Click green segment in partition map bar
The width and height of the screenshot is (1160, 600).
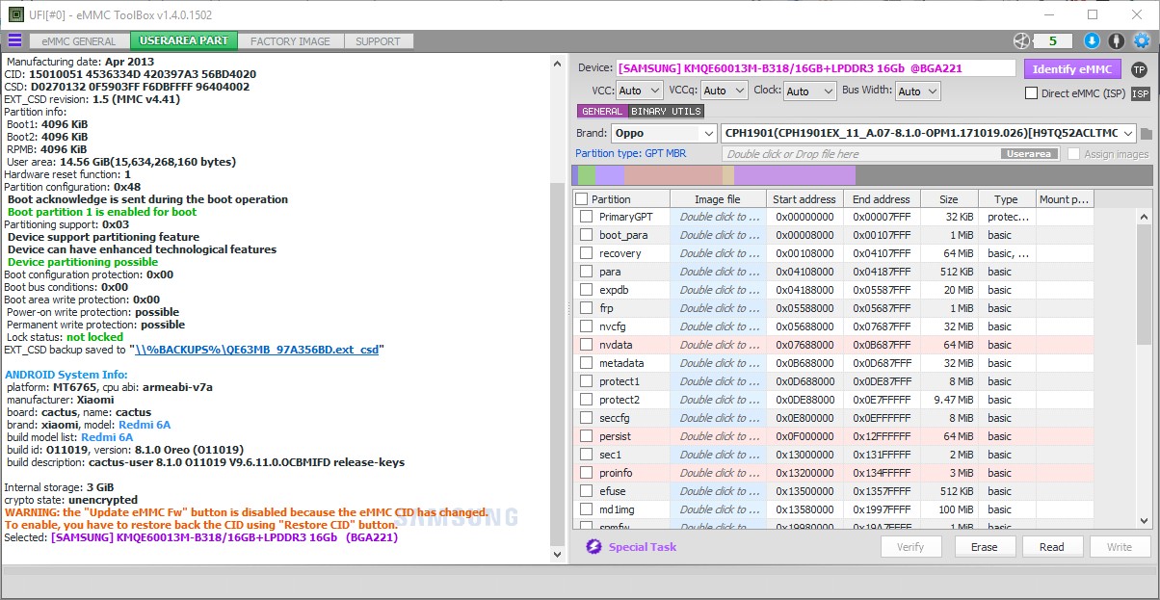587,175
